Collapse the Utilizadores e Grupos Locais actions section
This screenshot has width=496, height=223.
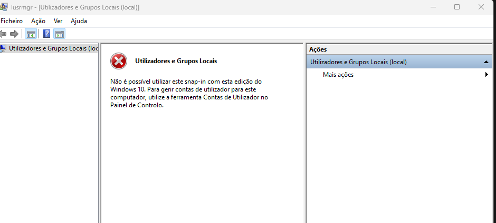point(486,62)
